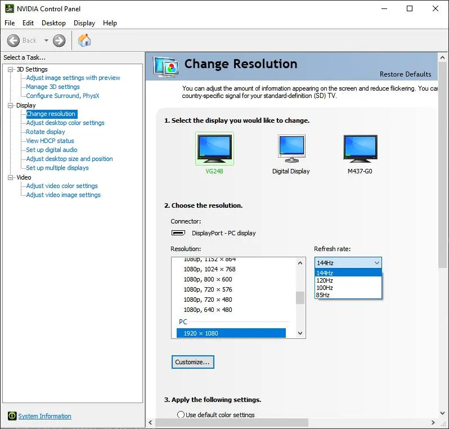This screenshot has width=449, height=429.
Task: Click the NVIDIA Control Panel title icon
Action: [9, 8]
